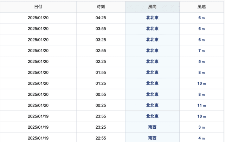
Task: Click the 風速 column header
Action: click(x=201, y=7)
